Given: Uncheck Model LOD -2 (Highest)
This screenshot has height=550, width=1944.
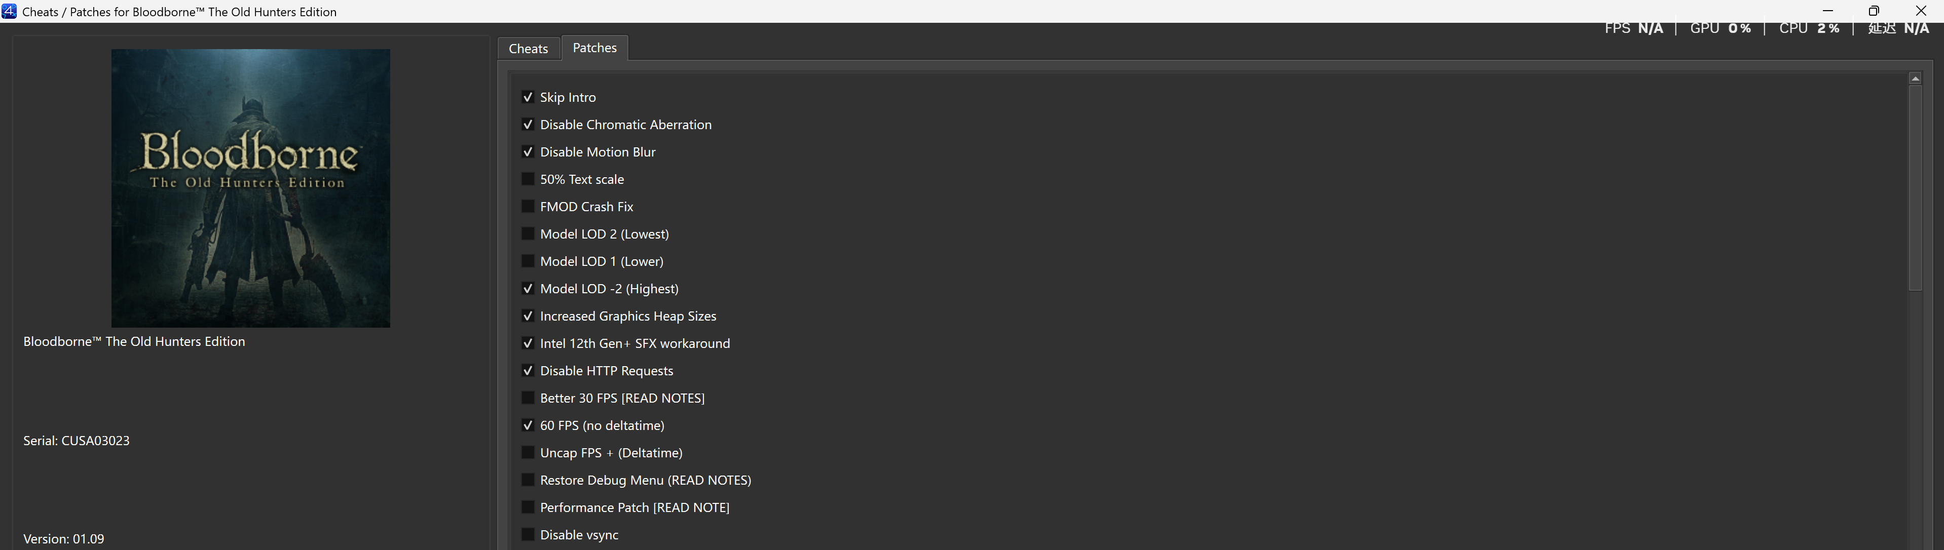Looking at the screenshot, I should coord(528,289).
